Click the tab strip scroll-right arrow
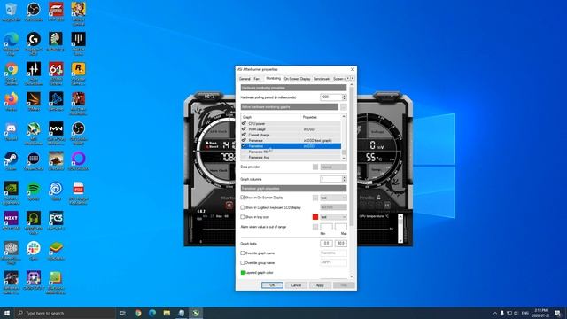567x319 pixels. click(x=353, y=78)
